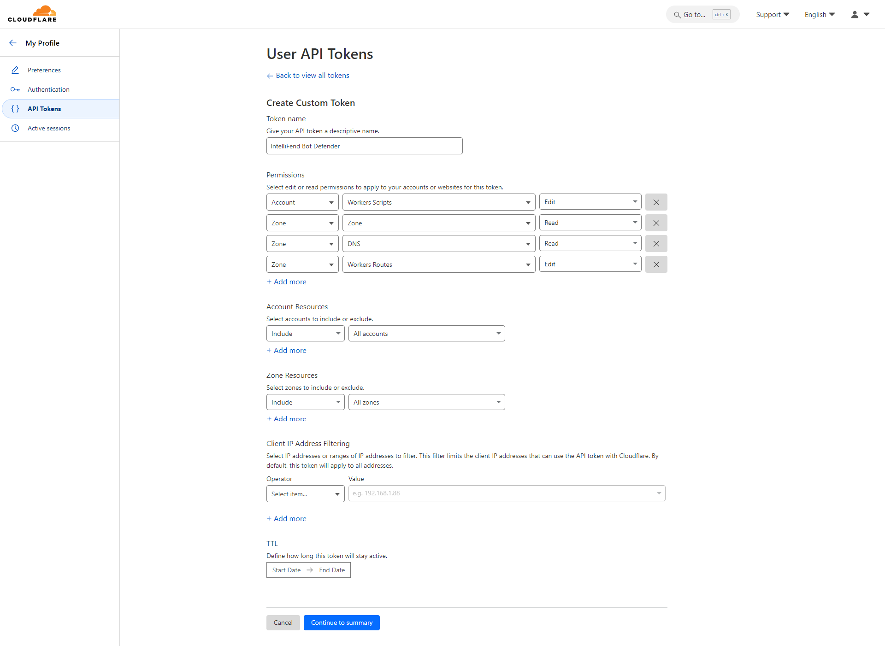Click the Token name input field
This screenshot has height=646, width=885.
pyautogui.click(x=365, y=146)
